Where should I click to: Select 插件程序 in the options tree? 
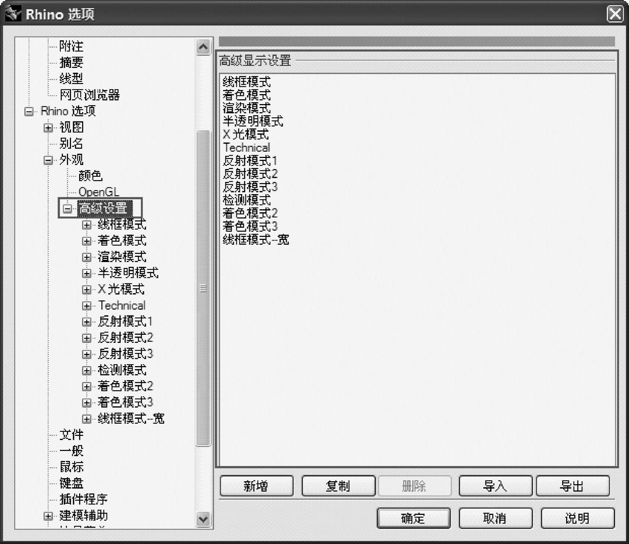84,500
